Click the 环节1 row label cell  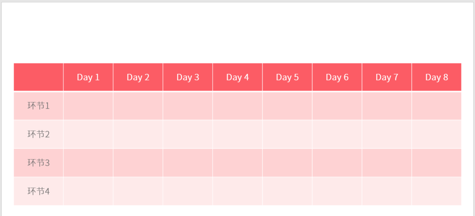point(38,106)
